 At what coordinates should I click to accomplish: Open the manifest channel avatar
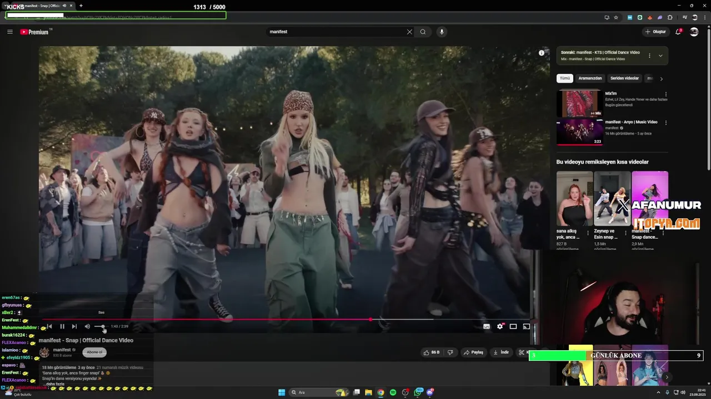(44, 352)
